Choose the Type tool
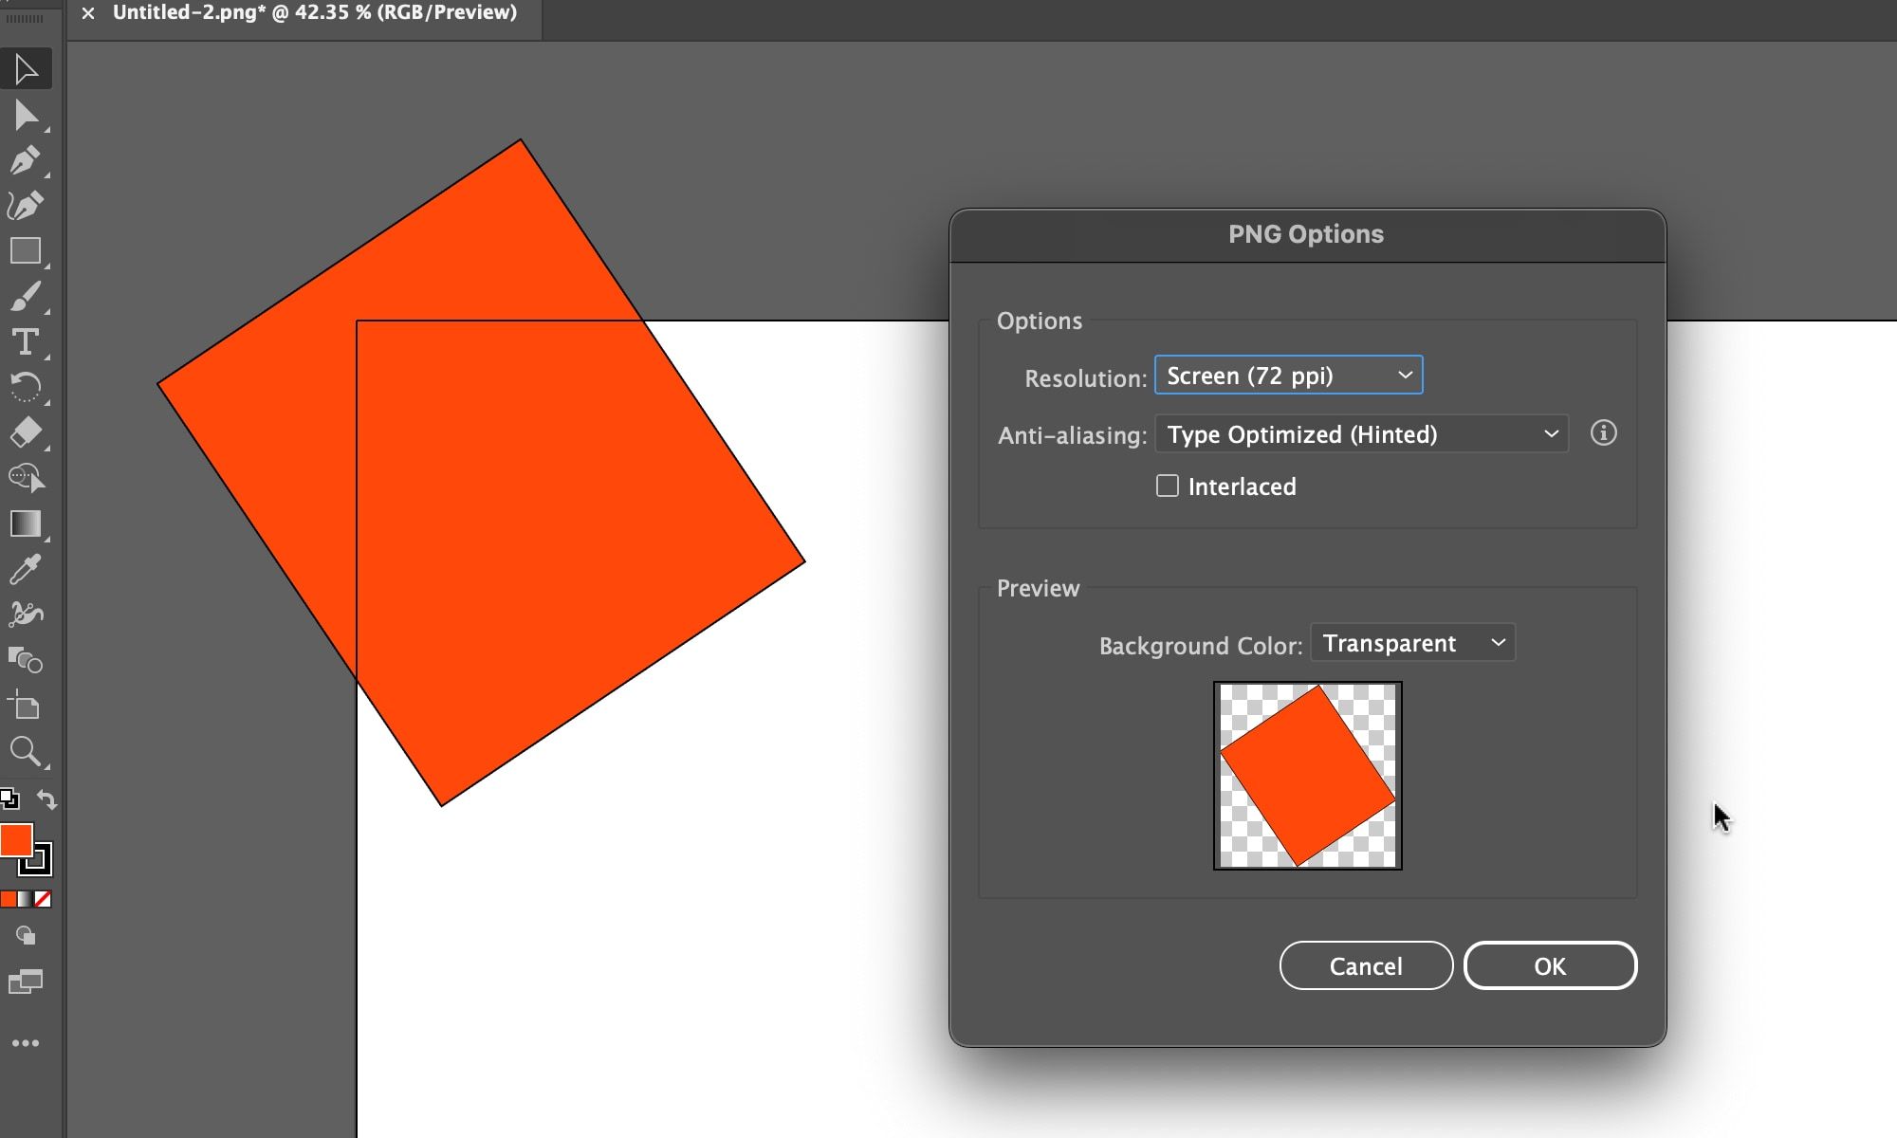1897x1138 pixels. (27, 343)
